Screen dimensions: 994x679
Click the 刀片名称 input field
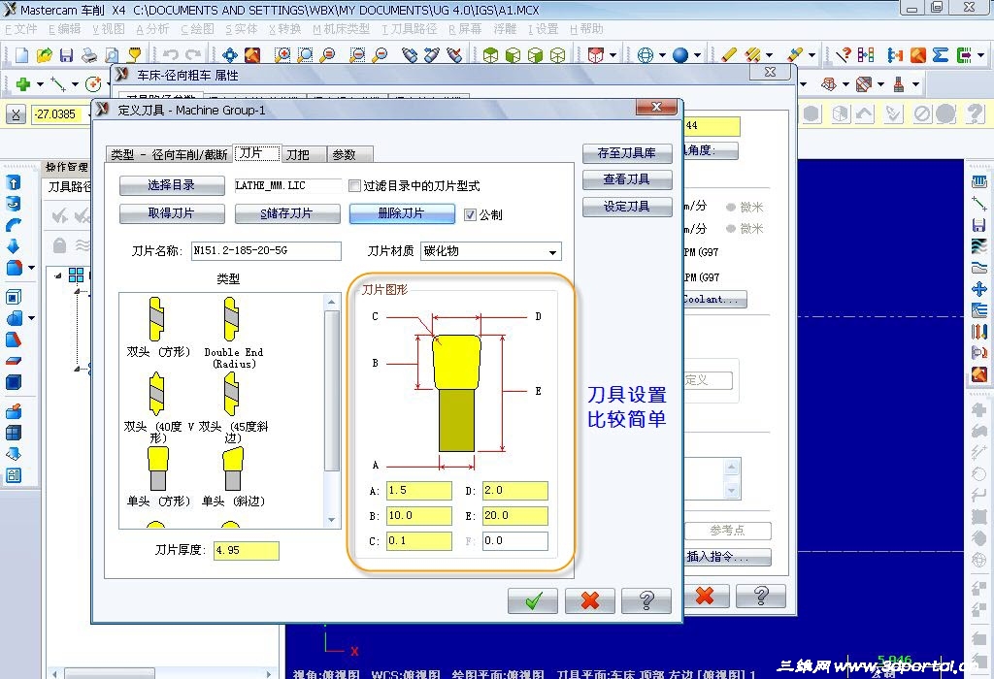[266, 251]
